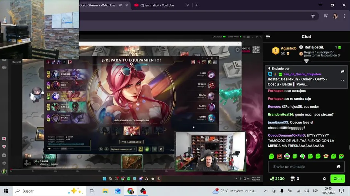Open the Fan_de_Coscu_chupeton username

point(302,74)
